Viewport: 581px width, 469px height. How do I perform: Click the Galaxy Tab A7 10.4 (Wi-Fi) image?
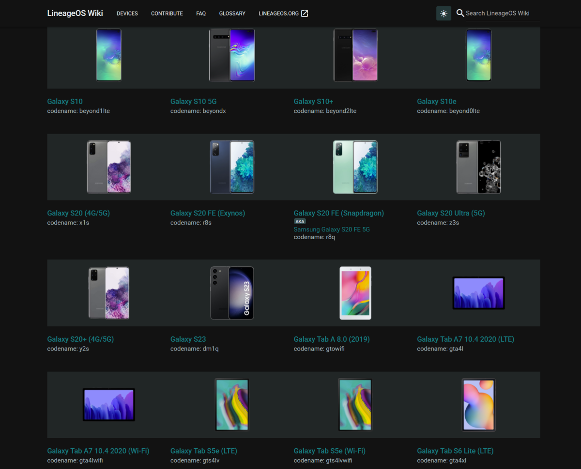point(108,405)
